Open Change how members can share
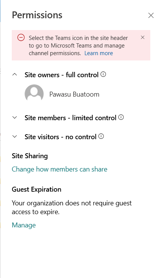 tap(60, 169)
